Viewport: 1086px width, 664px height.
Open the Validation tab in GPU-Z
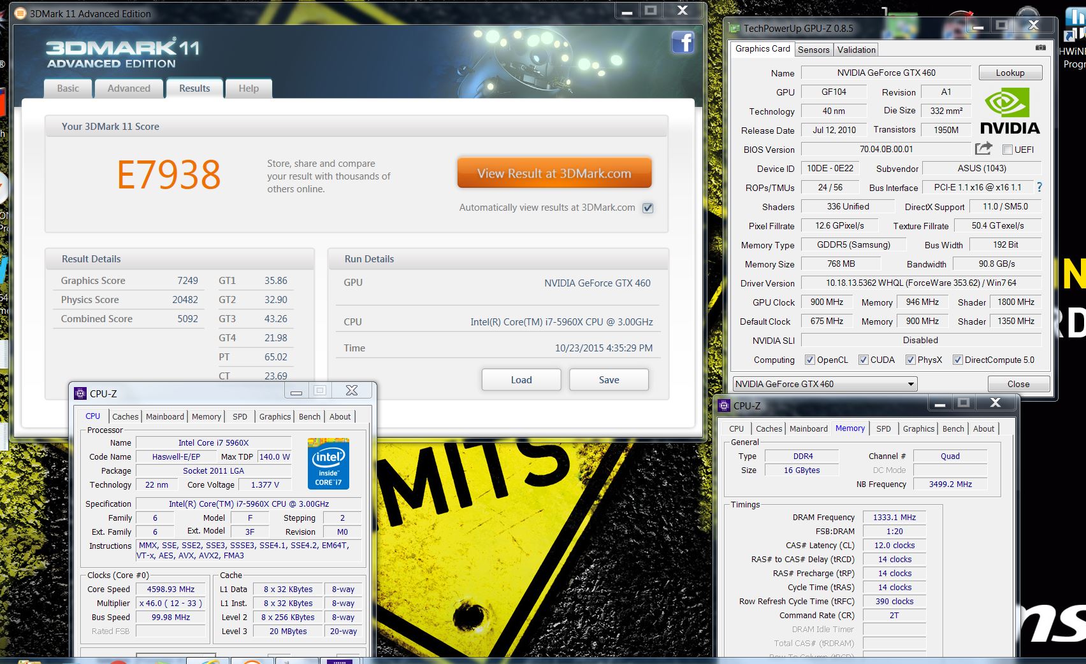pyautogui.click(x=856, y=50)
